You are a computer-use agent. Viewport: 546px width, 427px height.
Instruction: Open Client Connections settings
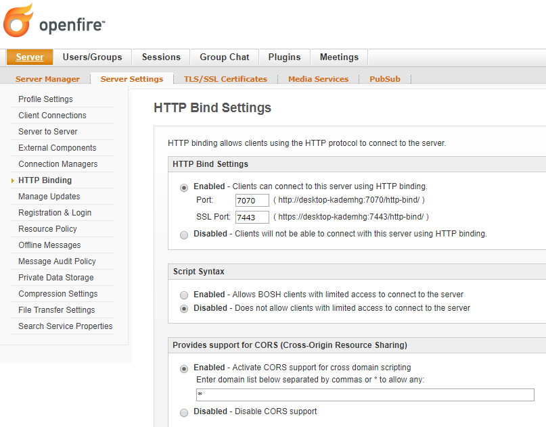pos(52,115)
